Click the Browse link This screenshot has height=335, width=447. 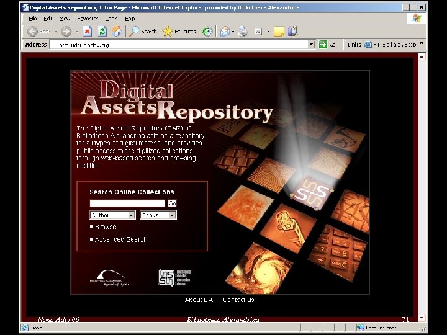coord(106,227)
